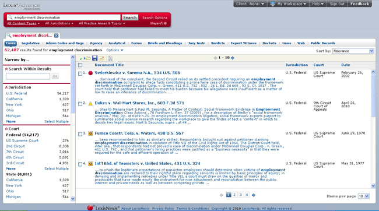
Task: Click the save (floppy disk) icon in results toolbar
Action: (94, 58)
